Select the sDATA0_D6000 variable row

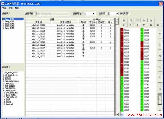(x=70, y=25)
